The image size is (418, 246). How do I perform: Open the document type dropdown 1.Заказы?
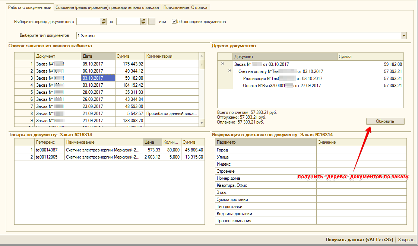click(403, 36)
